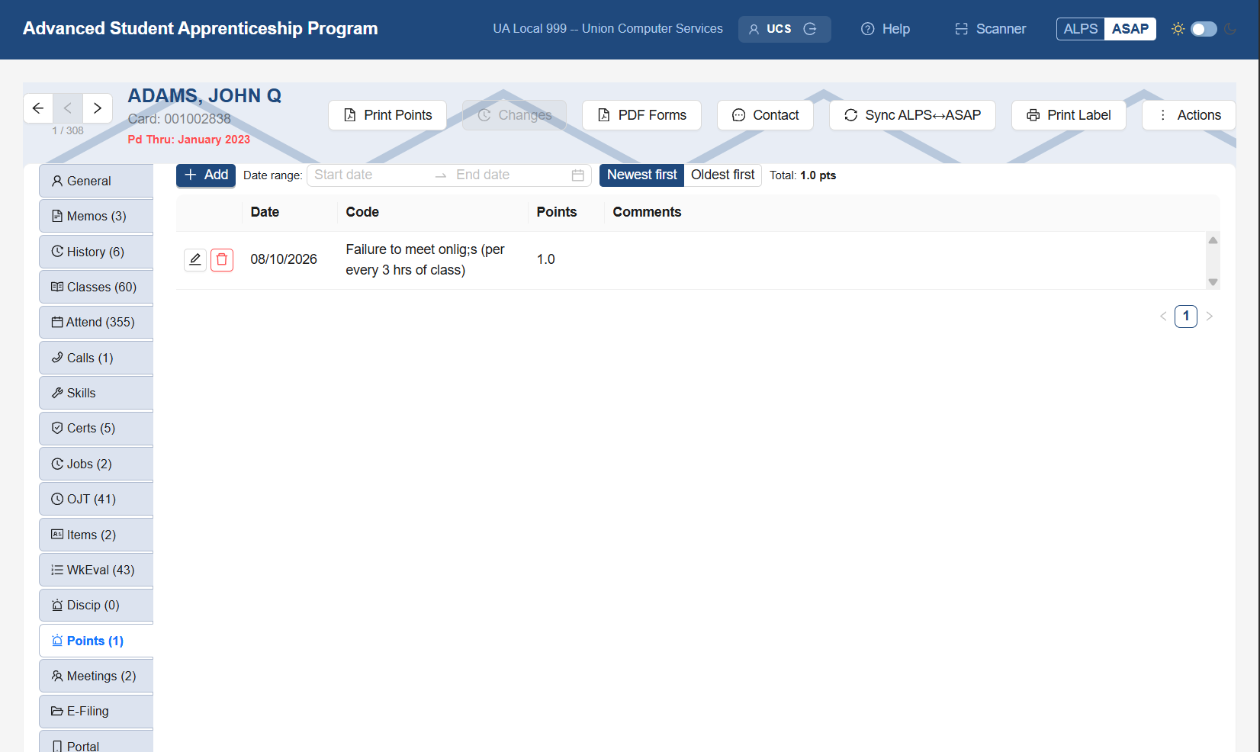Open the Meetings (2) tab
Screen dimensions: 1260x752
coord(96,676)
